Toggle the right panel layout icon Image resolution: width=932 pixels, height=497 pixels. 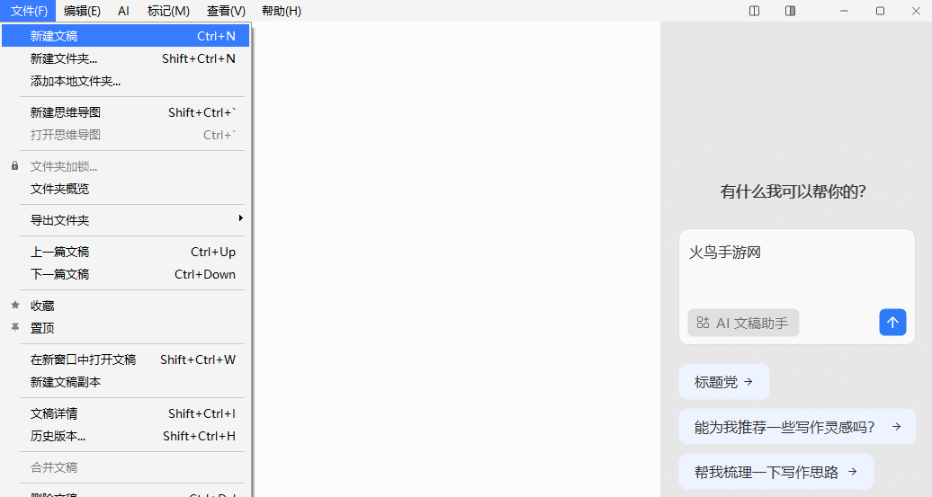pos(790,11)
